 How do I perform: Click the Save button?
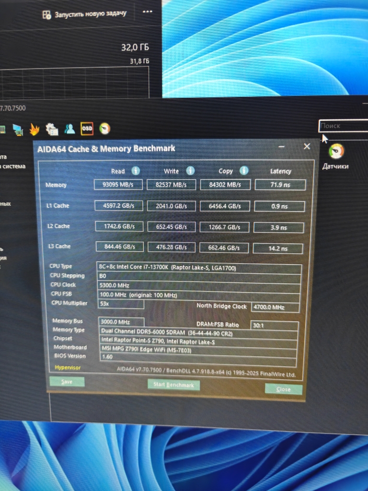click(67, 382)
